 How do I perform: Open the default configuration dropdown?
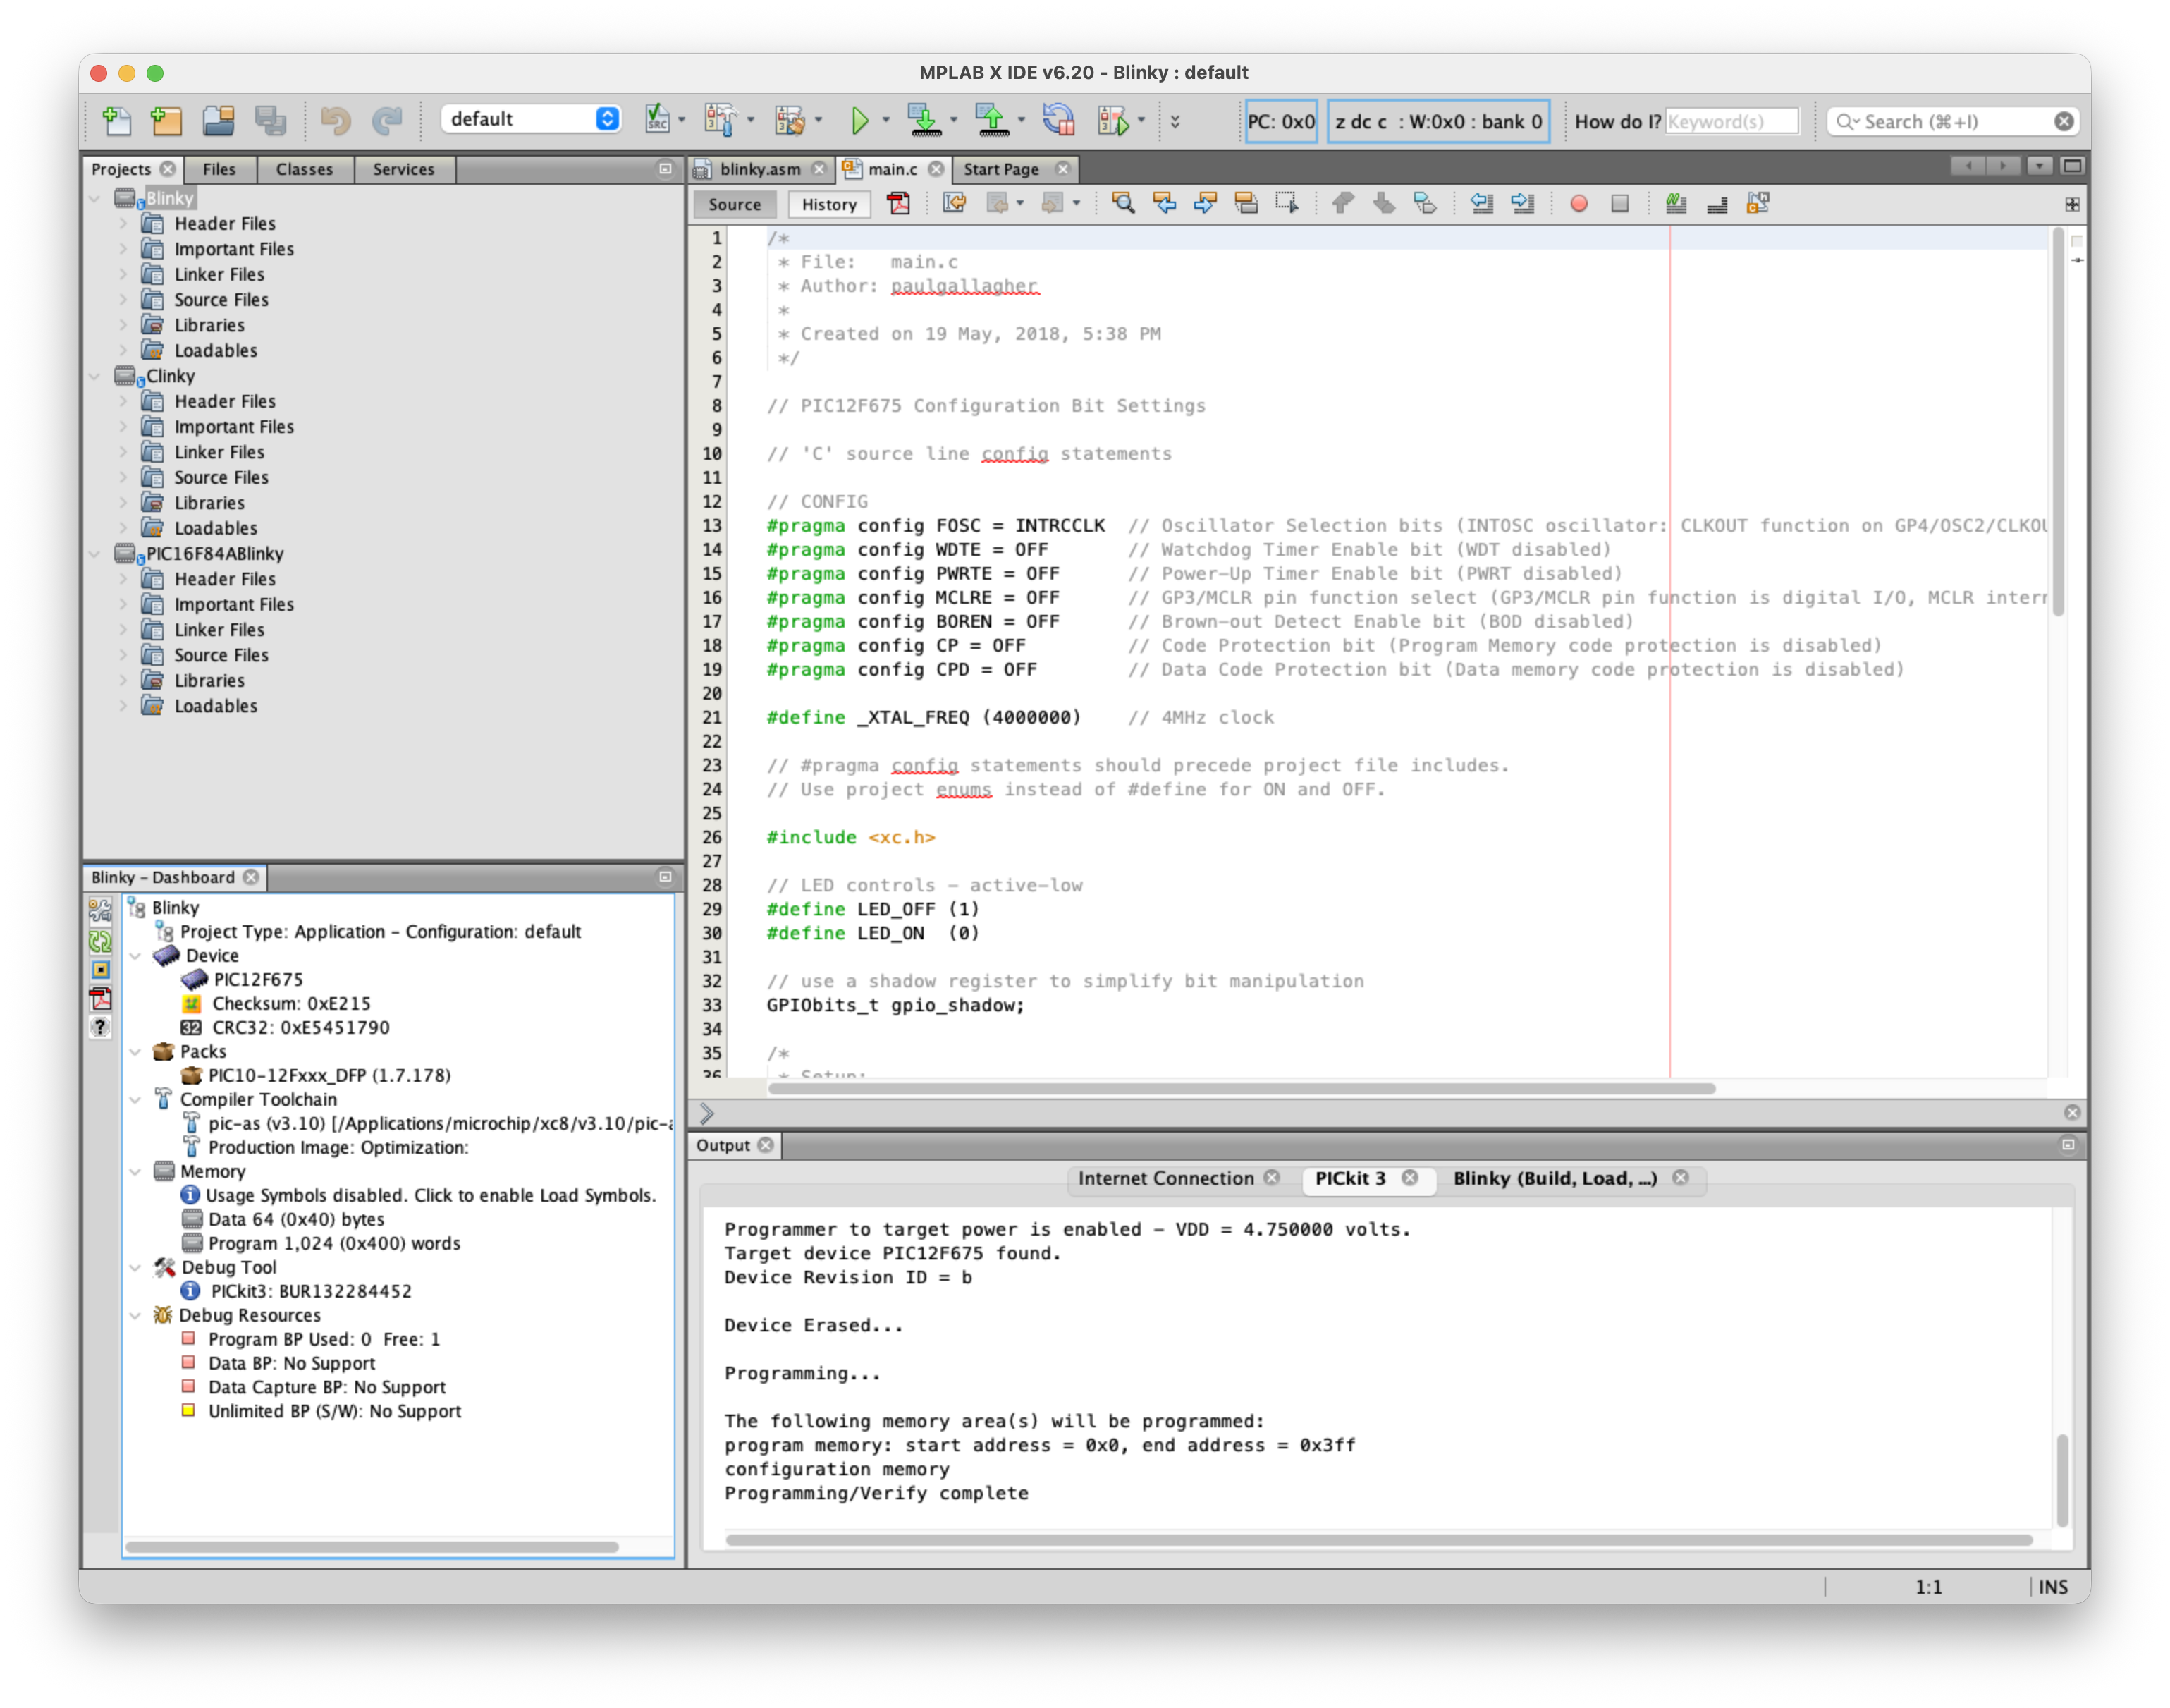tap(531, 119)
